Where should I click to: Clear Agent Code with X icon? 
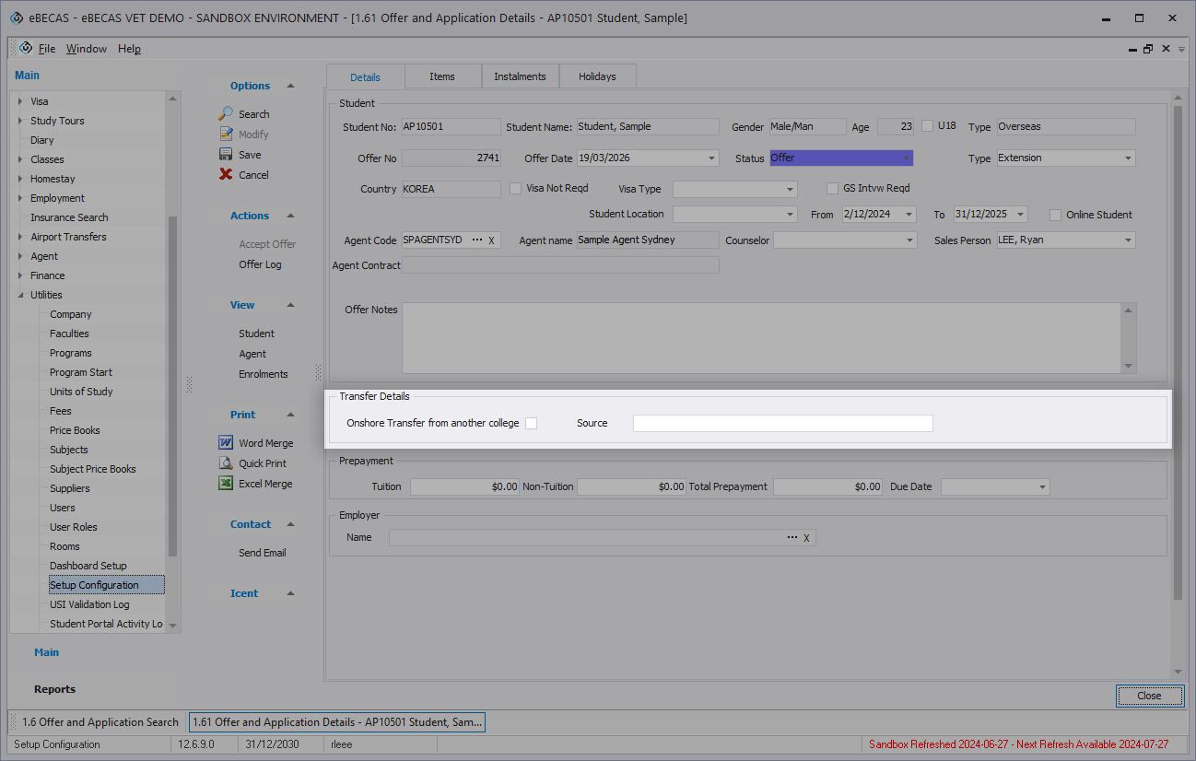491,240
